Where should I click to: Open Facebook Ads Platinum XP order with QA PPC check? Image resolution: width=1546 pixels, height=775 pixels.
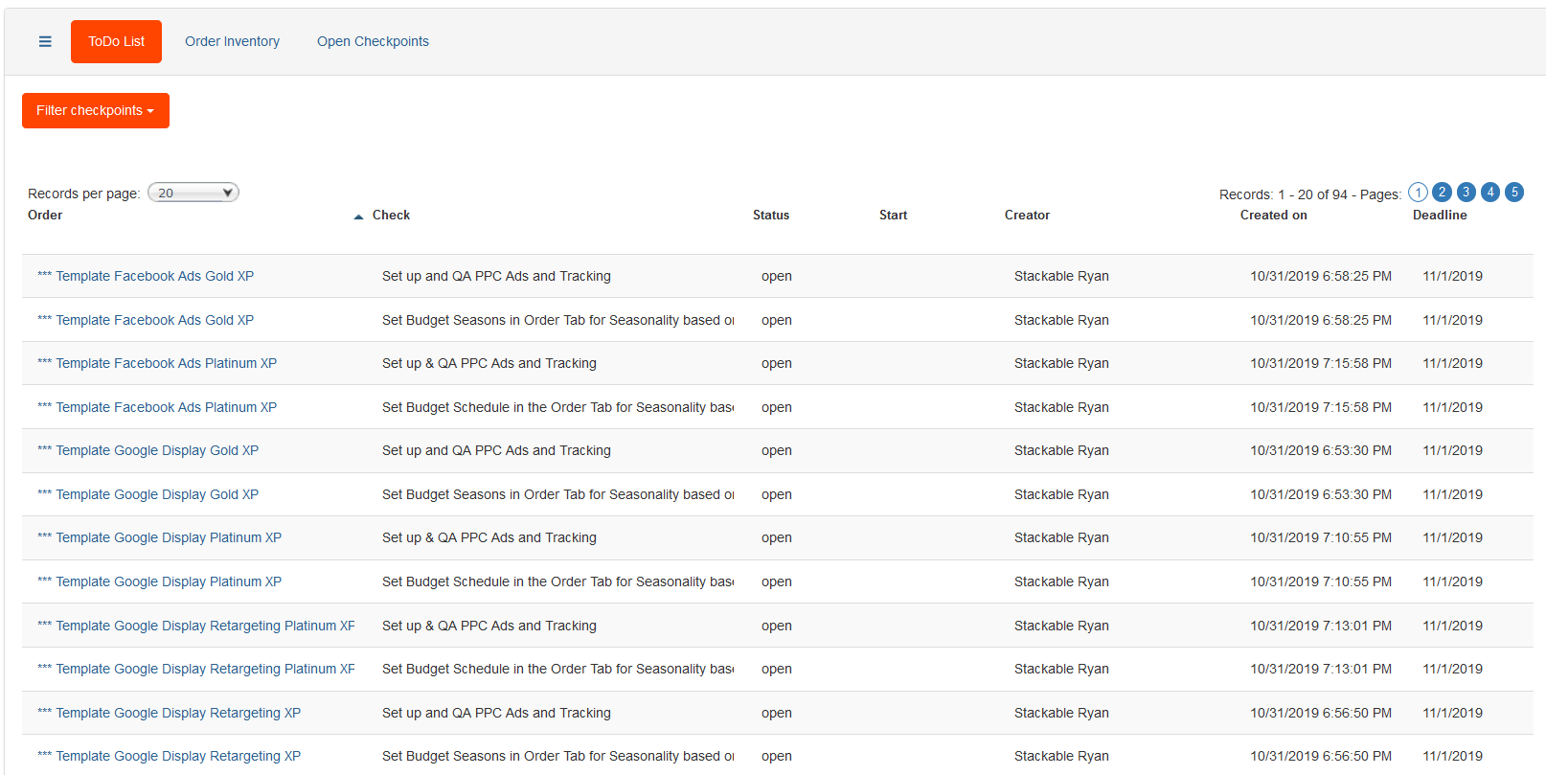point(157,363)
